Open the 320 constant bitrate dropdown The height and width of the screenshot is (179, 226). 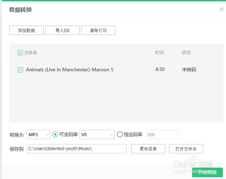pyautogui.click(x=163, y=134)
